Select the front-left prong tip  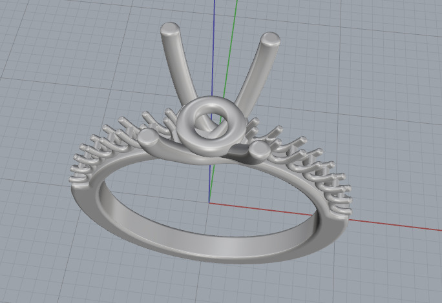148,137
